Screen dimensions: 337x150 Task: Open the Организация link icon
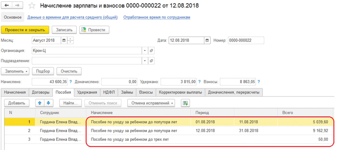coord(151,51)
